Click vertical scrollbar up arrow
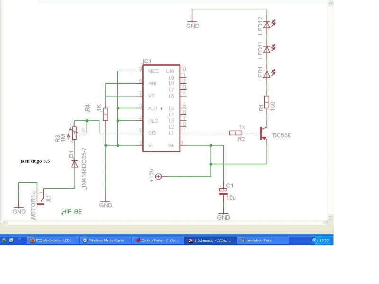This screenshot has width=379, height=284. (x=330, y=3)
